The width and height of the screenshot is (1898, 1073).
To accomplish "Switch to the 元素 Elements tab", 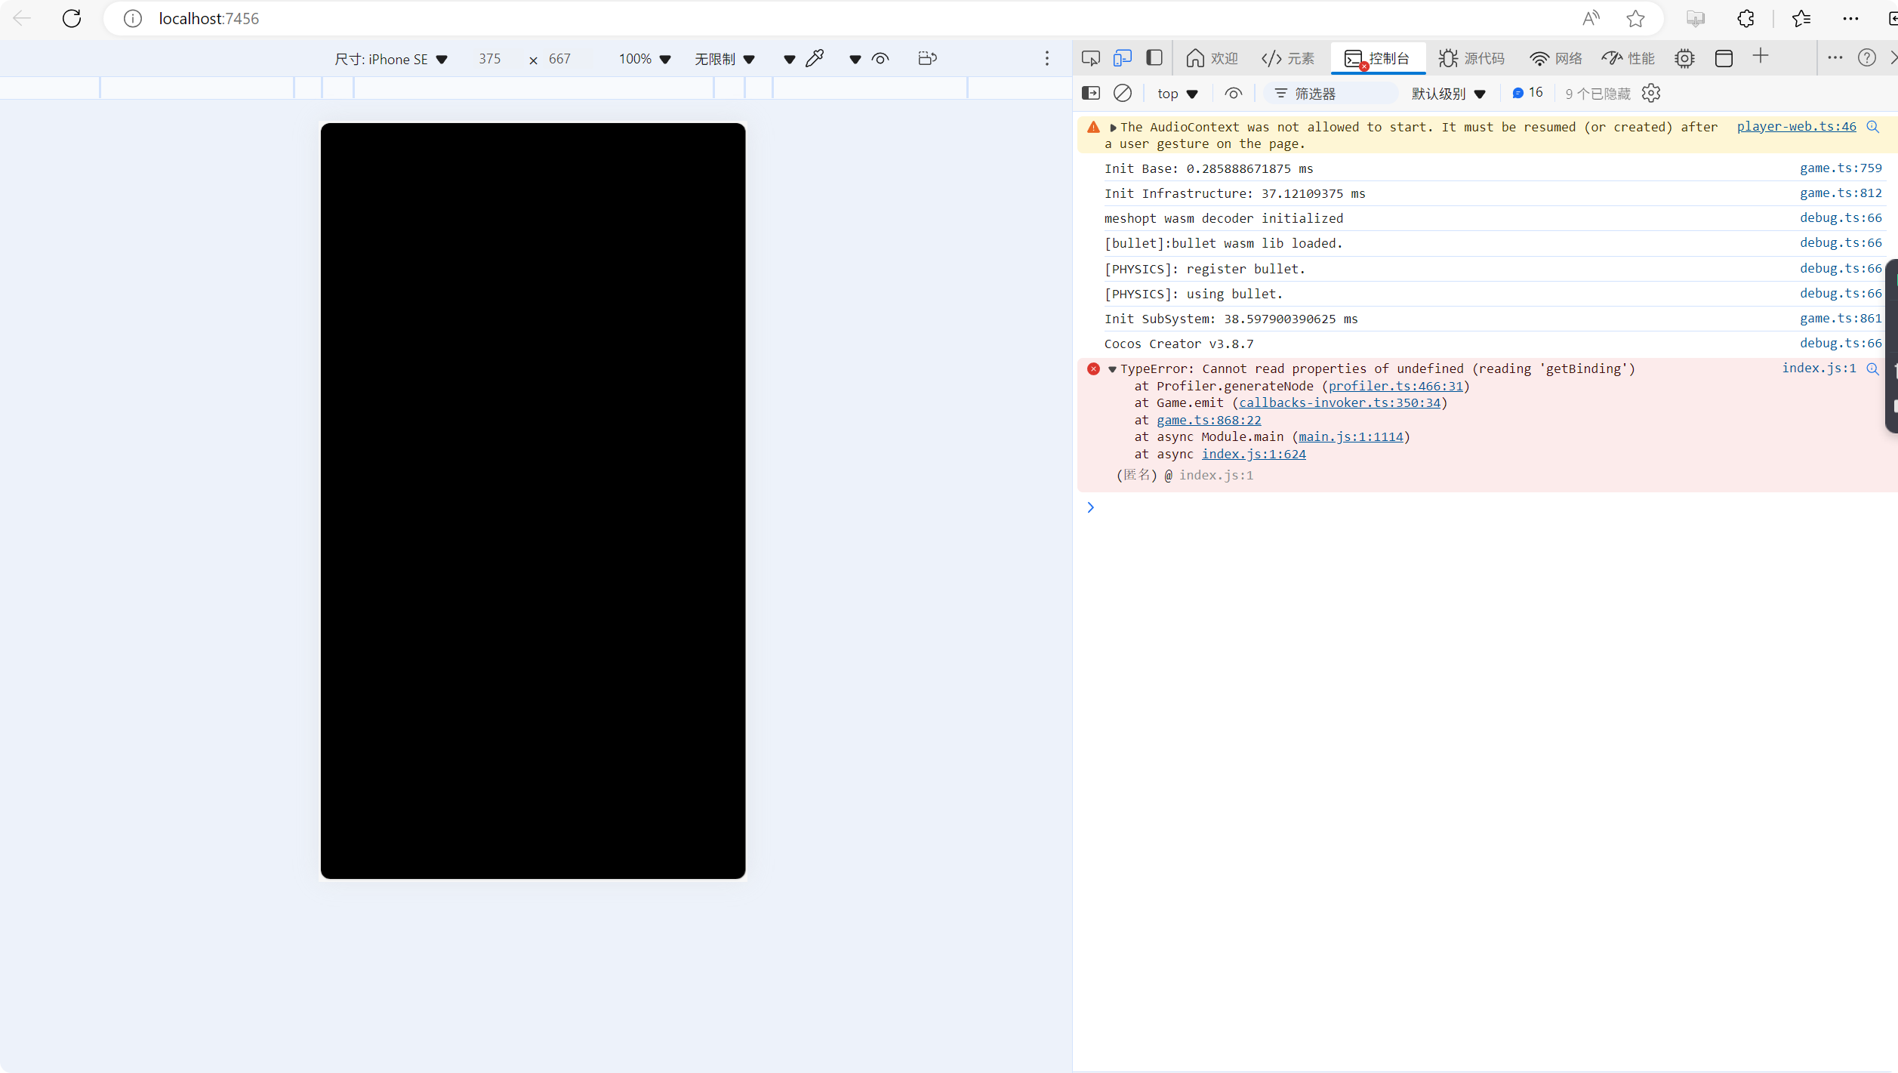I will pyautogui.click(x=1288, y=58).
